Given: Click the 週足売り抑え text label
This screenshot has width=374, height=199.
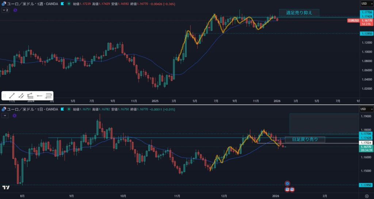Looking at the screenshot, I should point(299,13).
